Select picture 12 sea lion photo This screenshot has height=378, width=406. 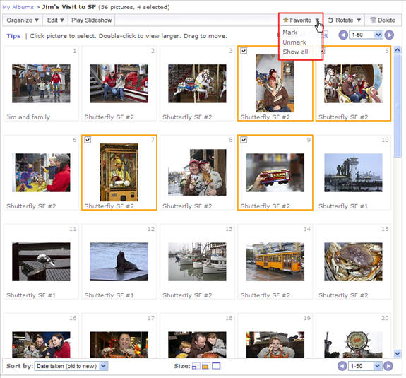pos(119,261)
